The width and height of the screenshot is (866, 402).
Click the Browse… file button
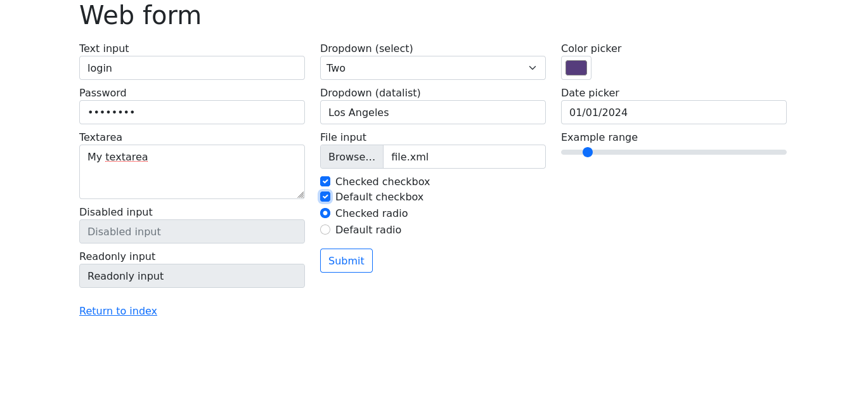[352, 157]
